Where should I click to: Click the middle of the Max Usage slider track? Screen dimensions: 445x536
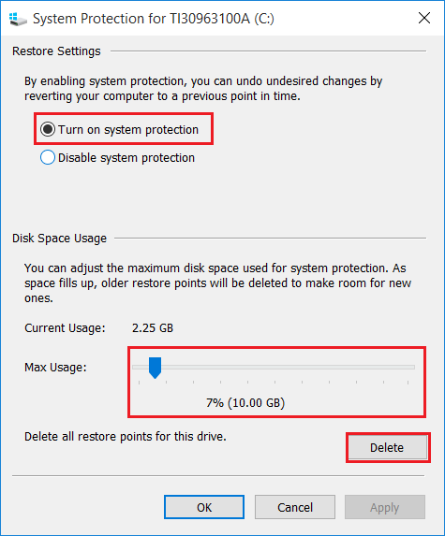274,367
